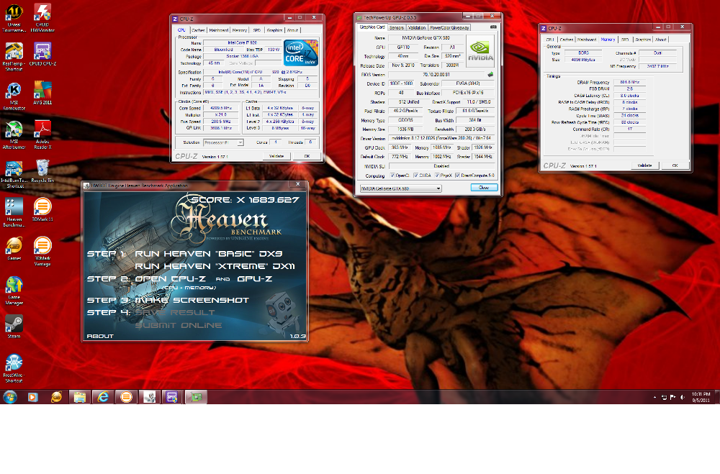Viewport: 720px width, 474px height.
Task: Open the Caches tab in the CPU-Z window showing processor info
Action: click(198, 30)
